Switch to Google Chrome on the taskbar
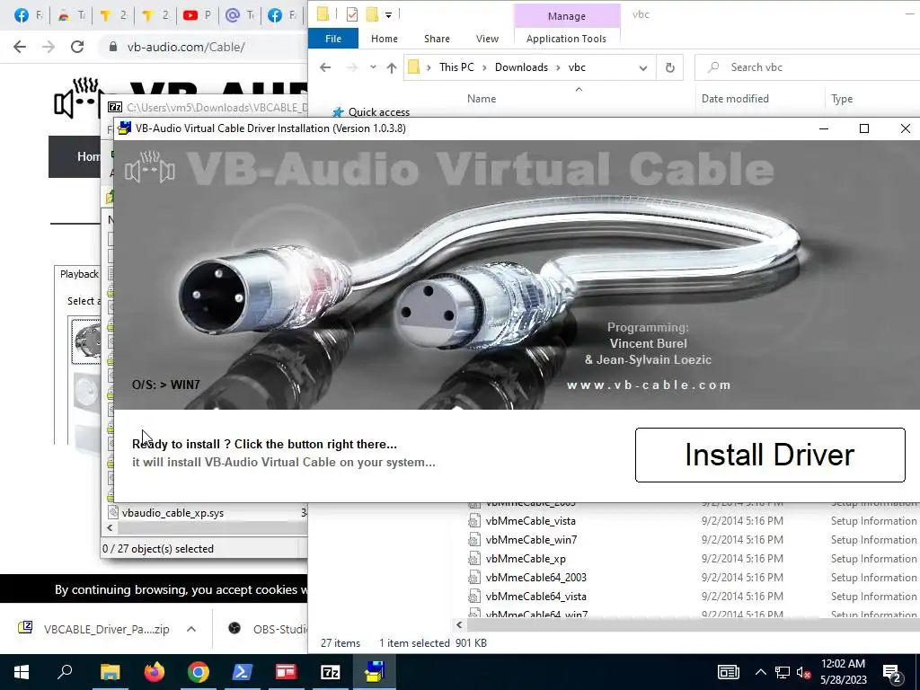The height and width of the screenshot is (690, 920). [x=199, y=672]
